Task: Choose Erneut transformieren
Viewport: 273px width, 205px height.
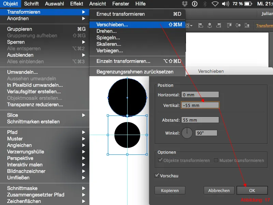Action: tap(138, 14)
